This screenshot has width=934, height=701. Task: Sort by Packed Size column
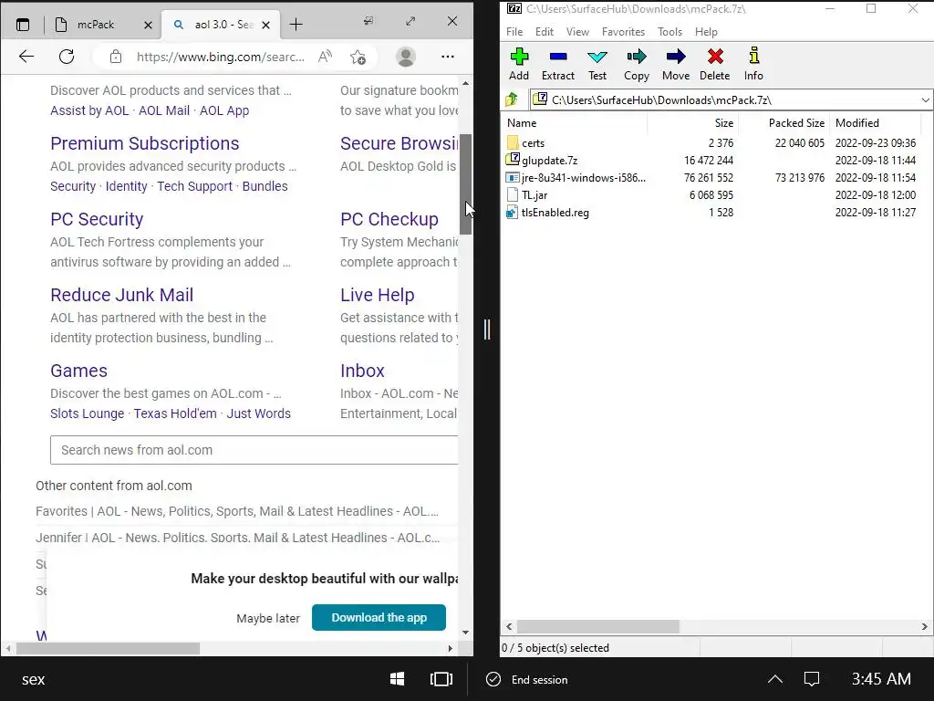click(784, 123)
